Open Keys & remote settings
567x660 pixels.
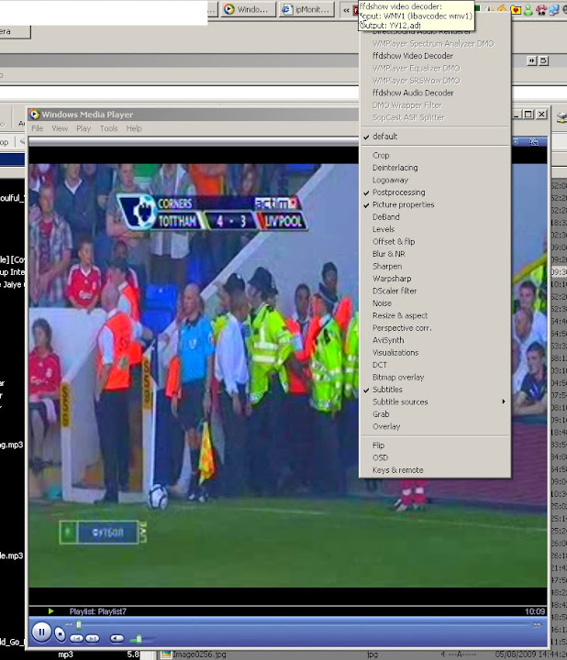(435, 470)
